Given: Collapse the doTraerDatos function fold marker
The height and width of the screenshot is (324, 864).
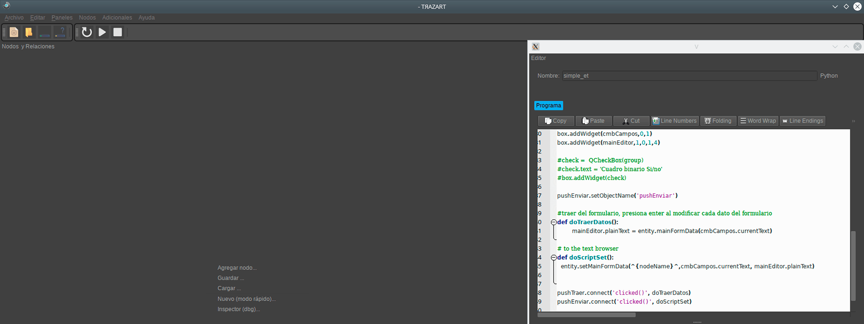Looking at the screenshot, I should coord(553,222).
